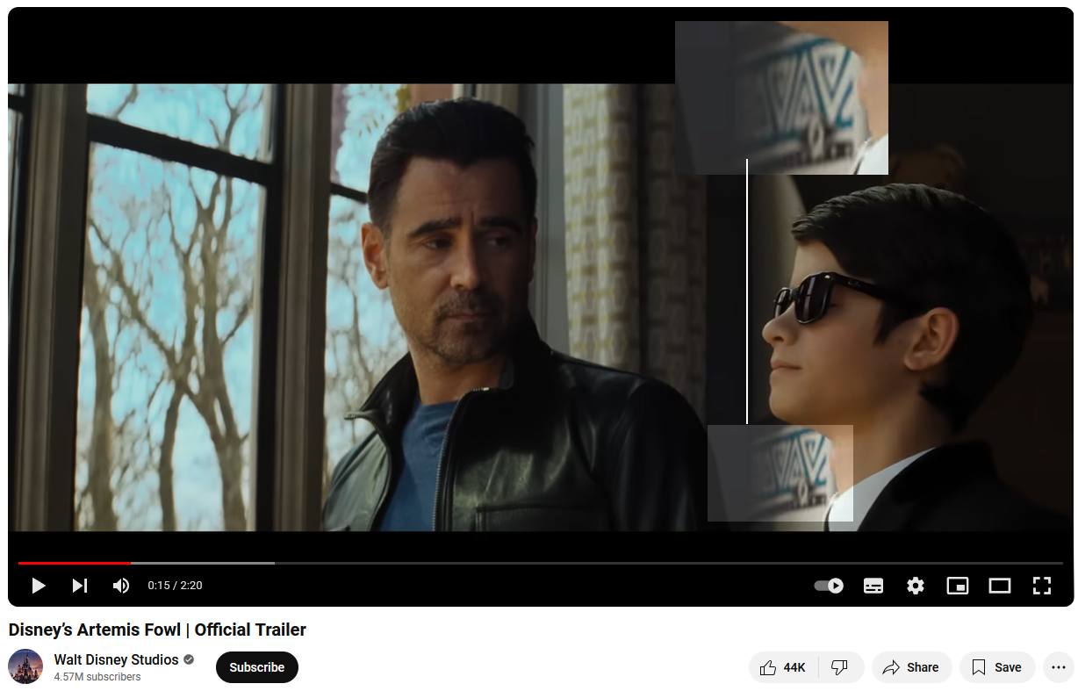
Task: Open the more actions three-dot menu
Action: click(x=1059, y=667)
